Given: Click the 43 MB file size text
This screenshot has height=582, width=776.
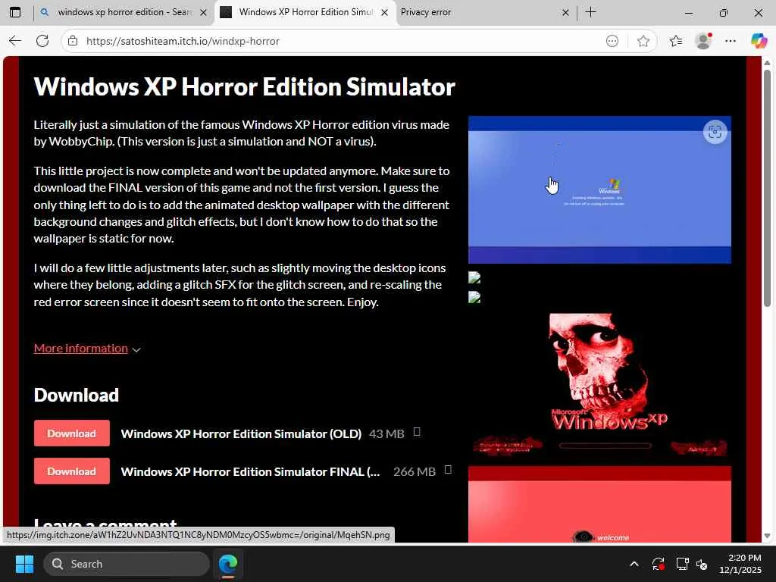Looking at the screenshot, I should click(x=386, y=434).
